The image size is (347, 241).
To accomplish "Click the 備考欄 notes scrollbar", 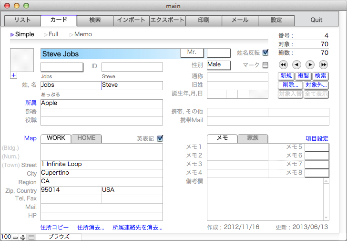I will [x=326, y=199].
